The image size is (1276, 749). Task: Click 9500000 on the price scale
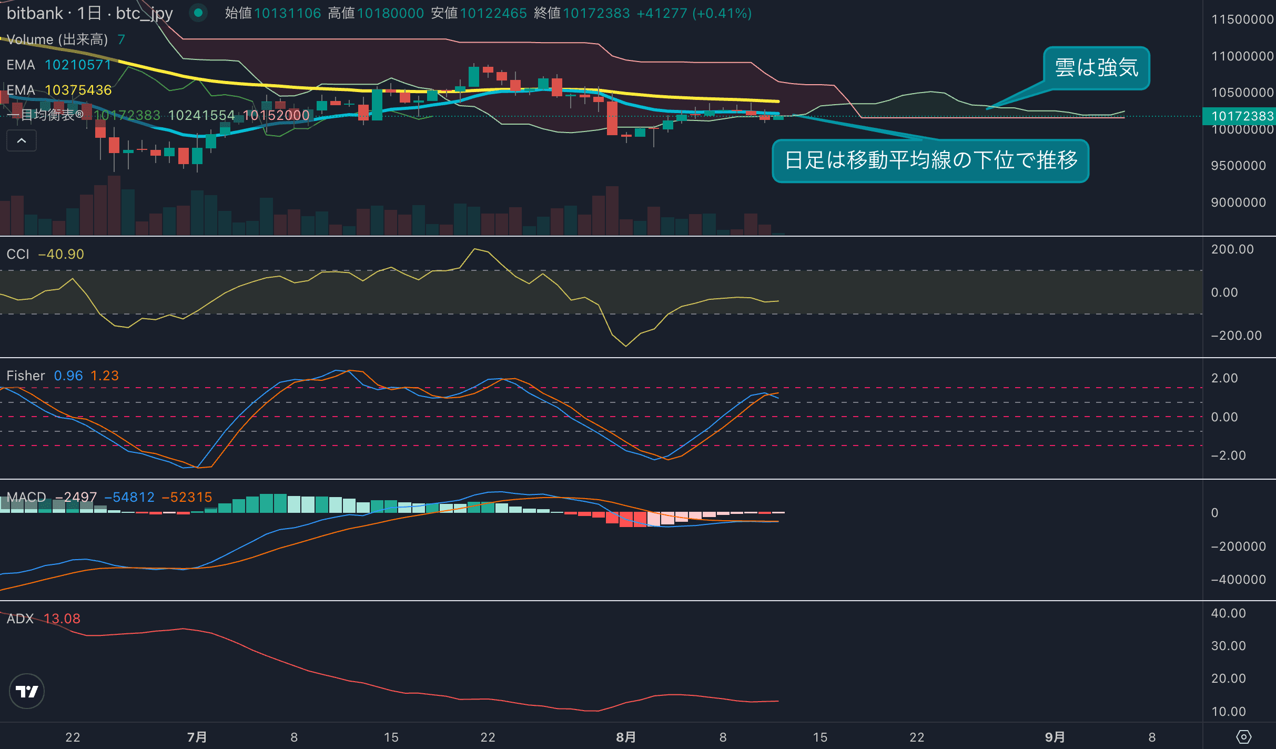(x=1239, y=166)
